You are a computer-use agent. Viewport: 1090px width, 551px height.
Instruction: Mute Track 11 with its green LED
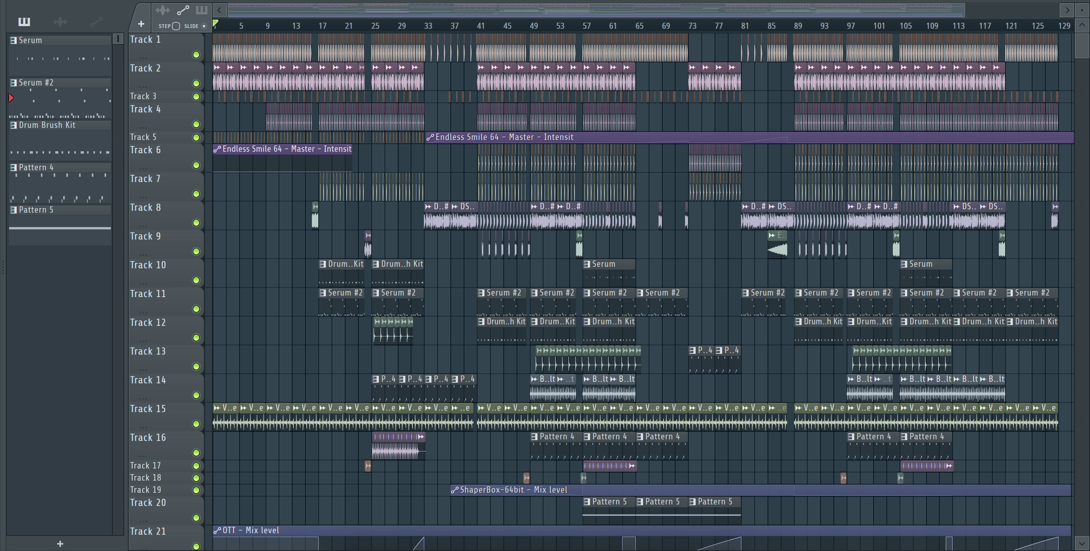[196, 309]
